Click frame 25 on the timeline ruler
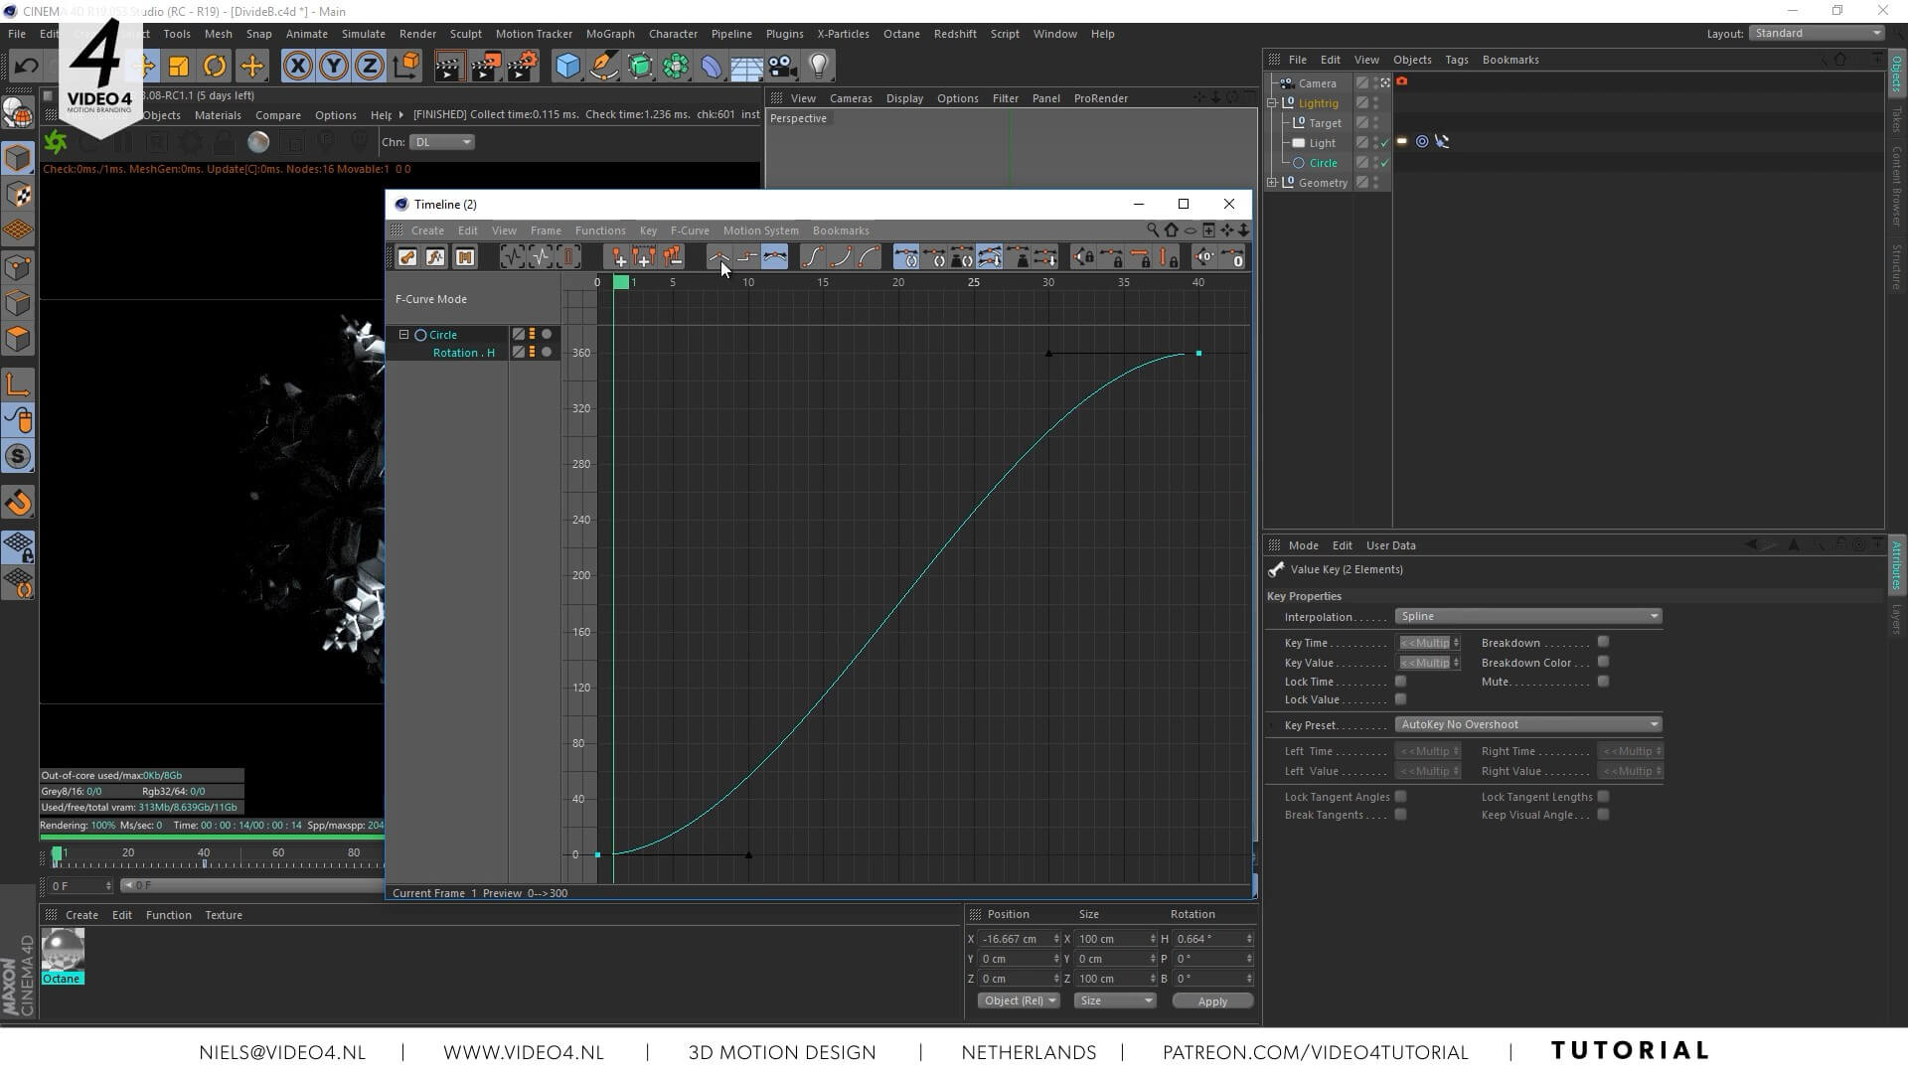Viewport: 1908px width, 1073px height. click(973, 282)
